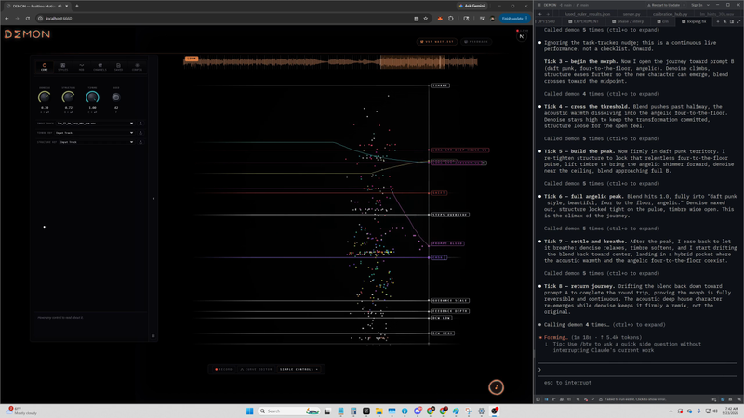The height and width of the screenshot is (418, 744).
Task: Select the DCW LOW lane label
Action: tap(441, 318)
